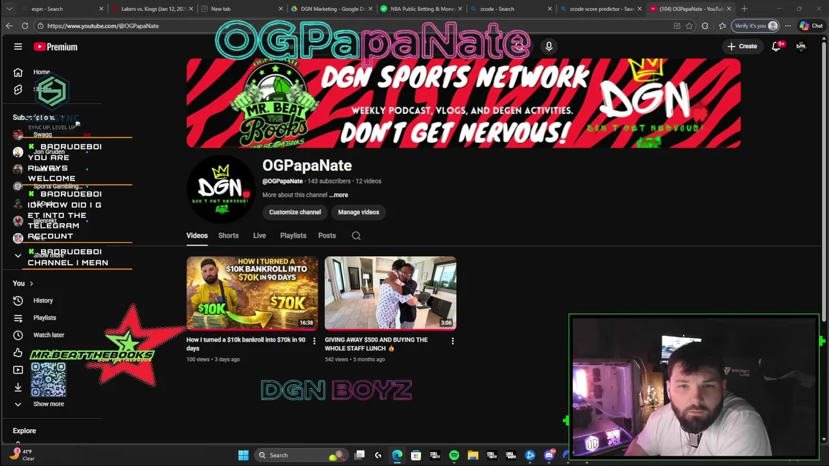The image size is (829, 466).
Task: Open File Explorer from taskbar
Action: tap(473, 455)
